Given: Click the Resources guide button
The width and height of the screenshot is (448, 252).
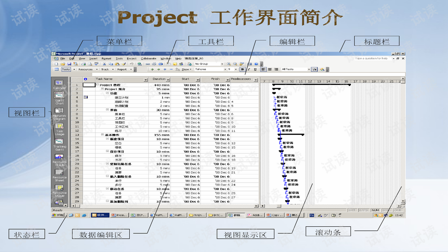Looking at the screenshot, I should tap(85, 70).
